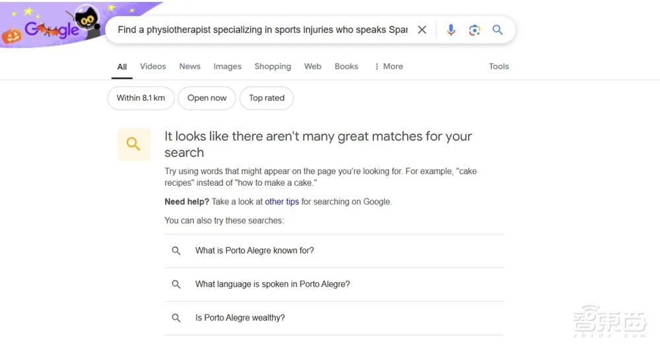This screenshot has height=350, width=660.
Task: Start voice search with microphone icon
Action: [451, 30]
